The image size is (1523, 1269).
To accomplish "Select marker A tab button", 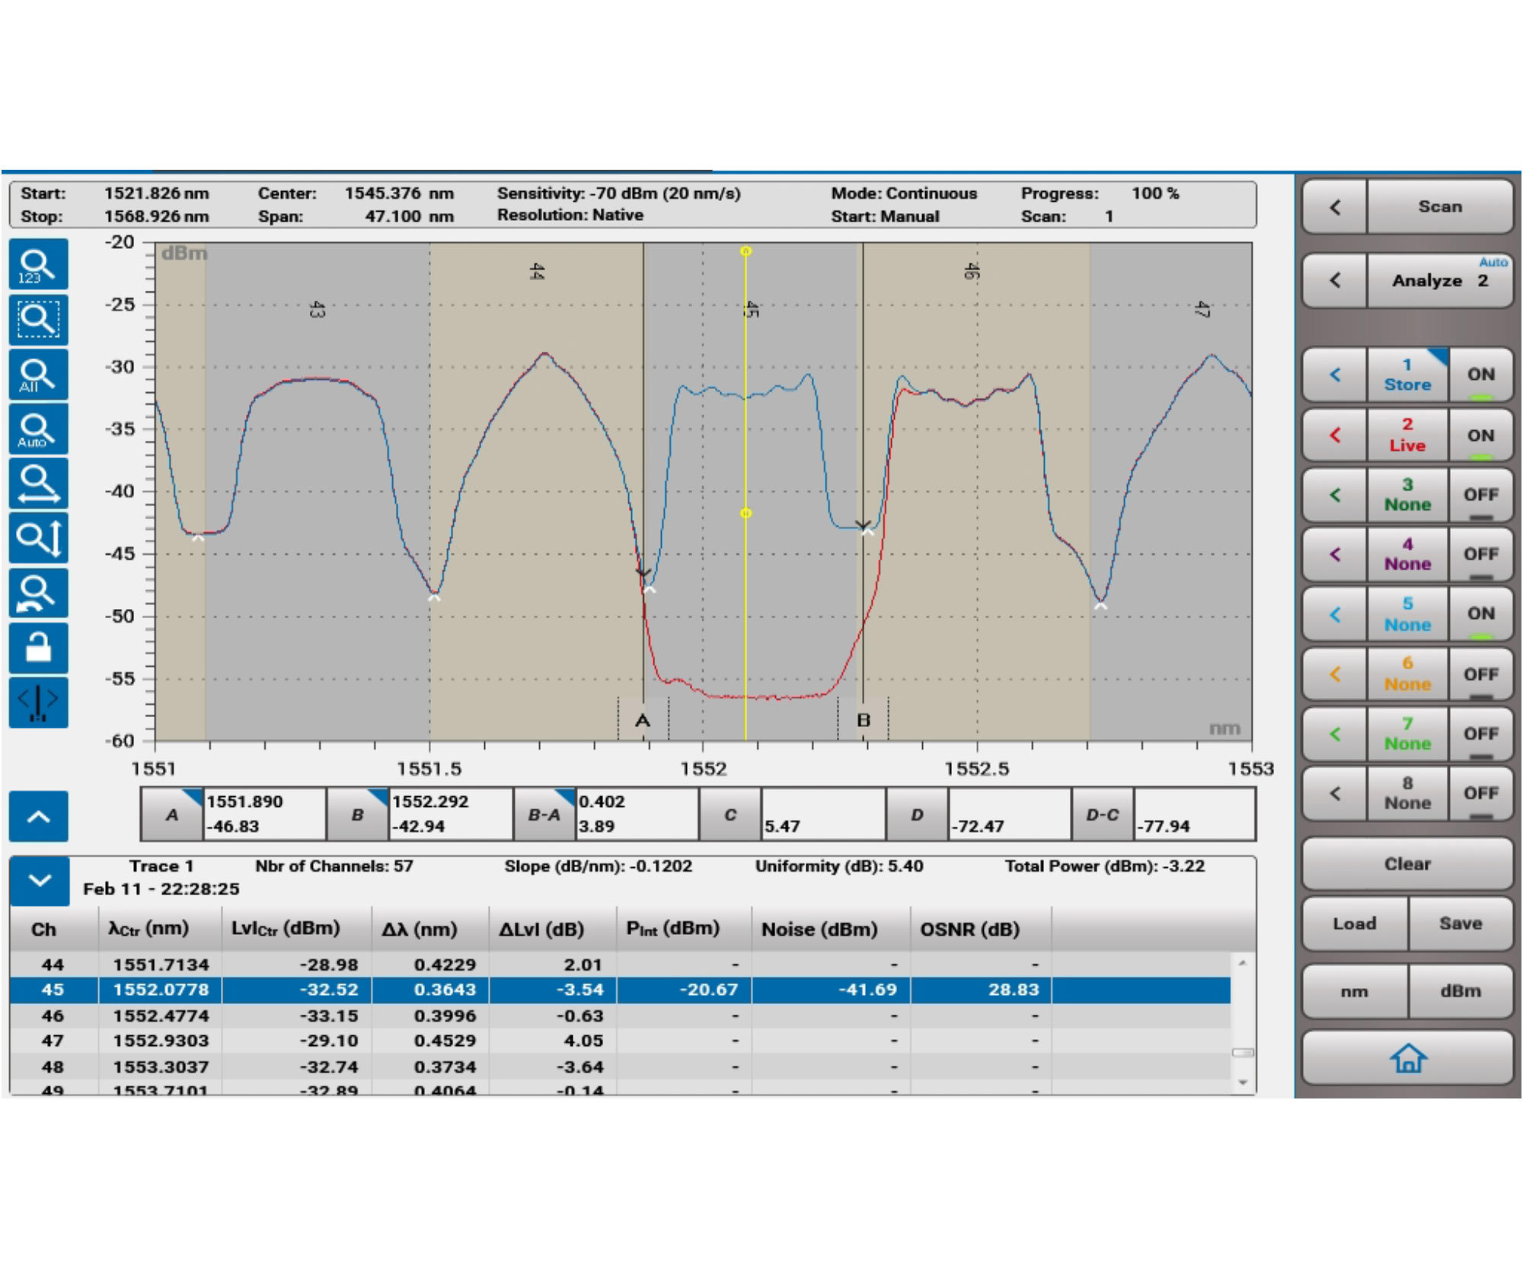I will tap(172, 814).
